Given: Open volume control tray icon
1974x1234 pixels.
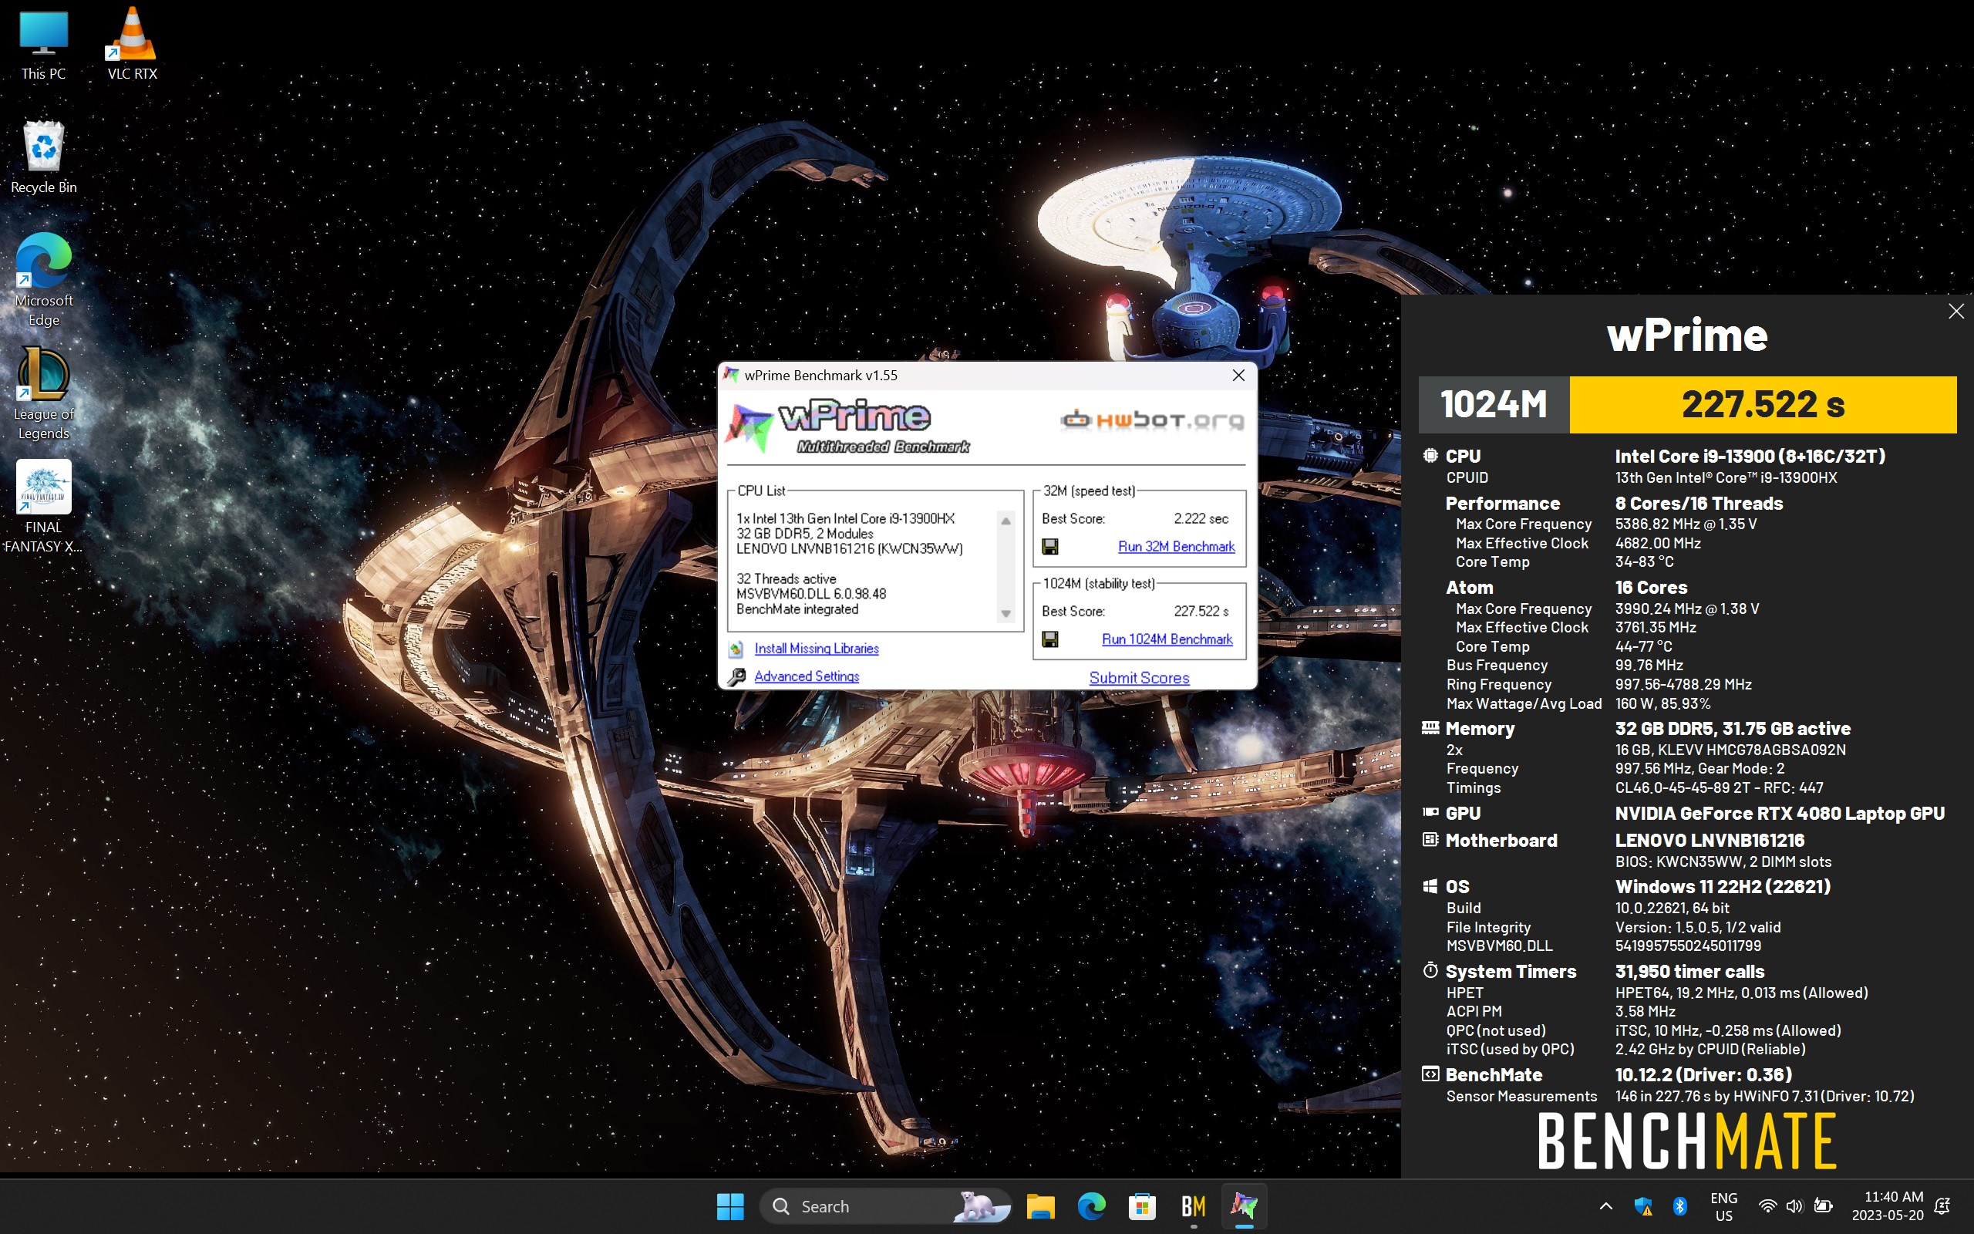Looking at the screenshot, I should [x=1794, y=1206].
